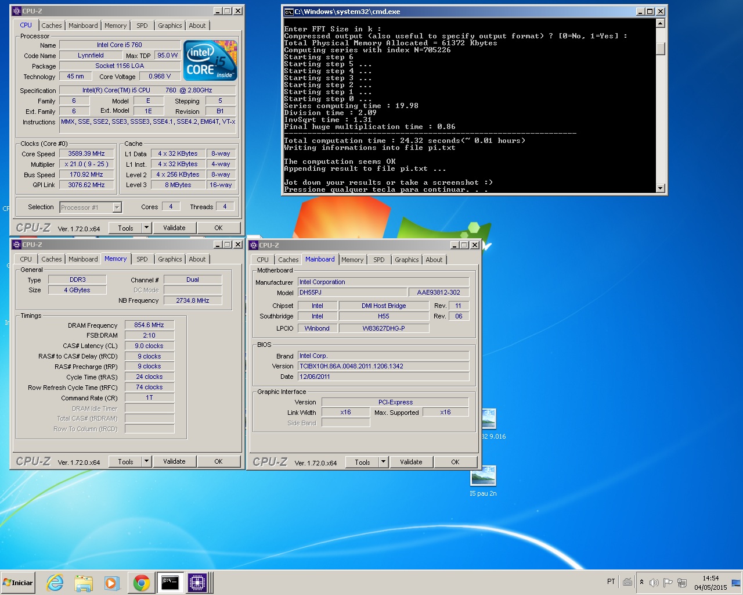Click the top CPU-Z window title icon
743x595 pixels.
(x=17, y=11)
